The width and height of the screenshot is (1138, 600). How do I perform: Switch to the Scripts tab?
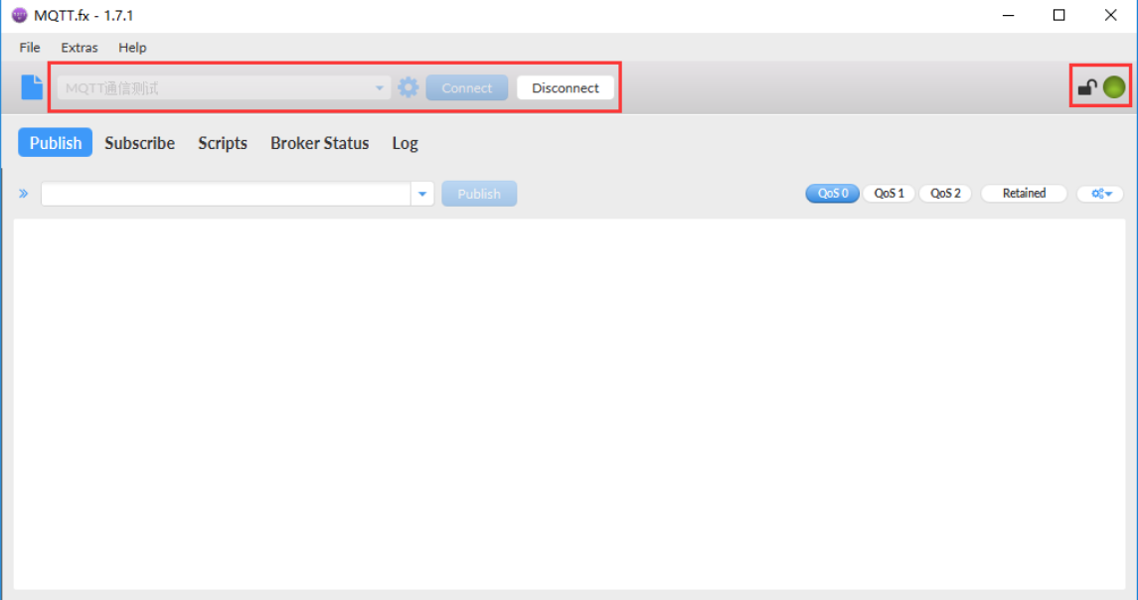[222, 143]
